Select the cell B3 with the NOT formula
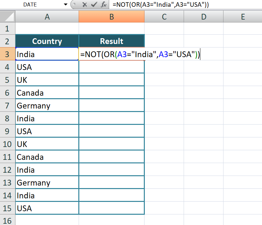Image resolution: width=262 pixels, height=225 pixels. pos(111,54)
